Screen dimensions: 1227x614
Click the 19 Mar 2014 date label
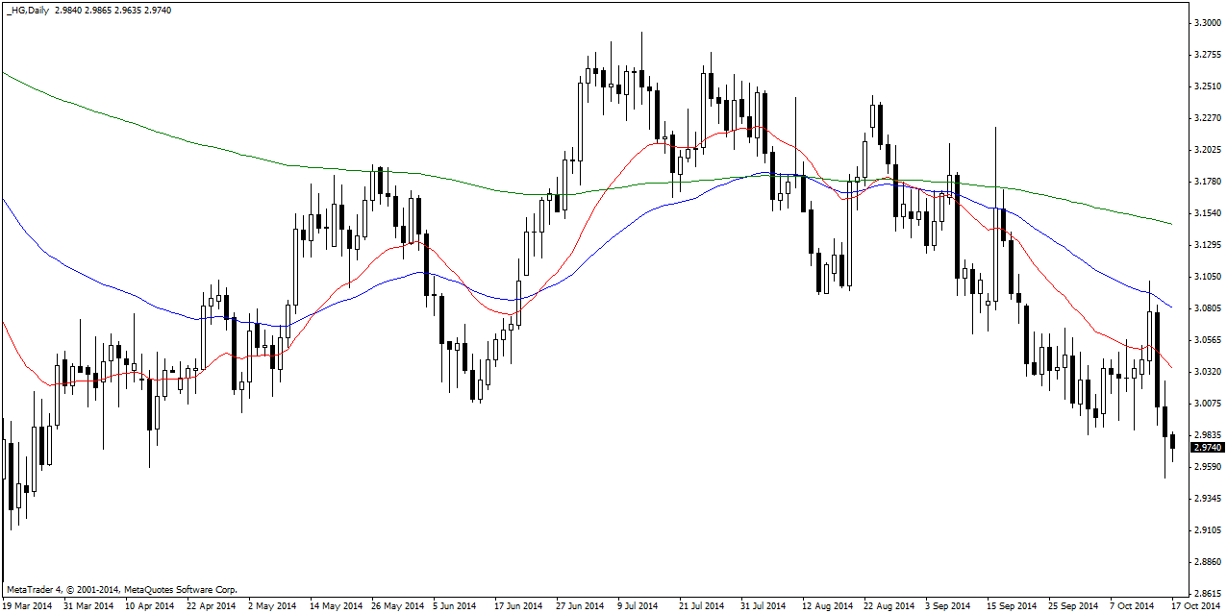(x=27, y=606)
